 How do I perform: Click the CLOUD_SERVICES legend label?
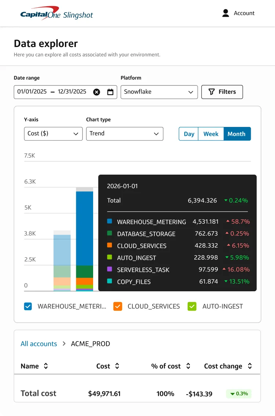[154, 306]
